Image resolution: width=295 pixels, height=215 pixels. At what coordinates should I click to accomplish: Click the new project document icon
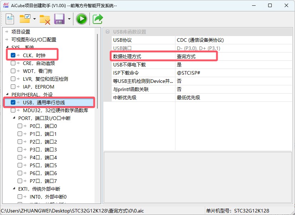(10, 19)
